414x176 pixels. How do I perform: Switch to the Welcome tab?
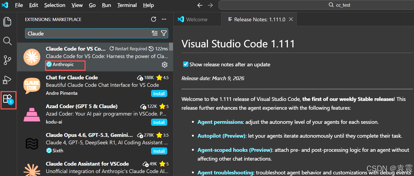pyautogui.click(x=197, y=19)
